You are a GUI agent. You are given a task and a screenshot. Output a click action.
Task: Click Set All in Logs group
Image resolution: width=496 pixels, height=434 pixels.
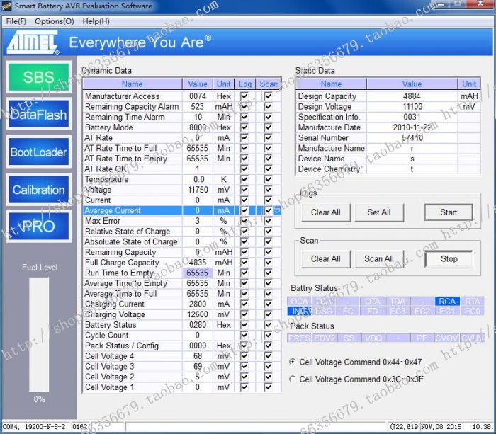click(x=378, y=212)
